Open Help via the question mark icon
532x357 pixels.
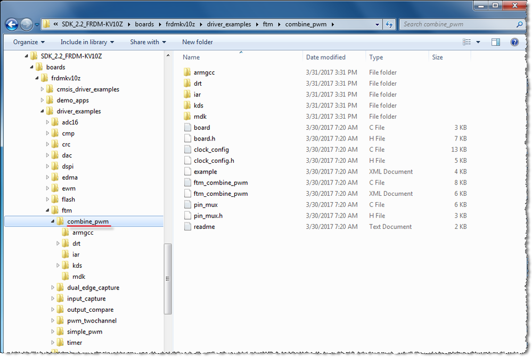(513, 42)
